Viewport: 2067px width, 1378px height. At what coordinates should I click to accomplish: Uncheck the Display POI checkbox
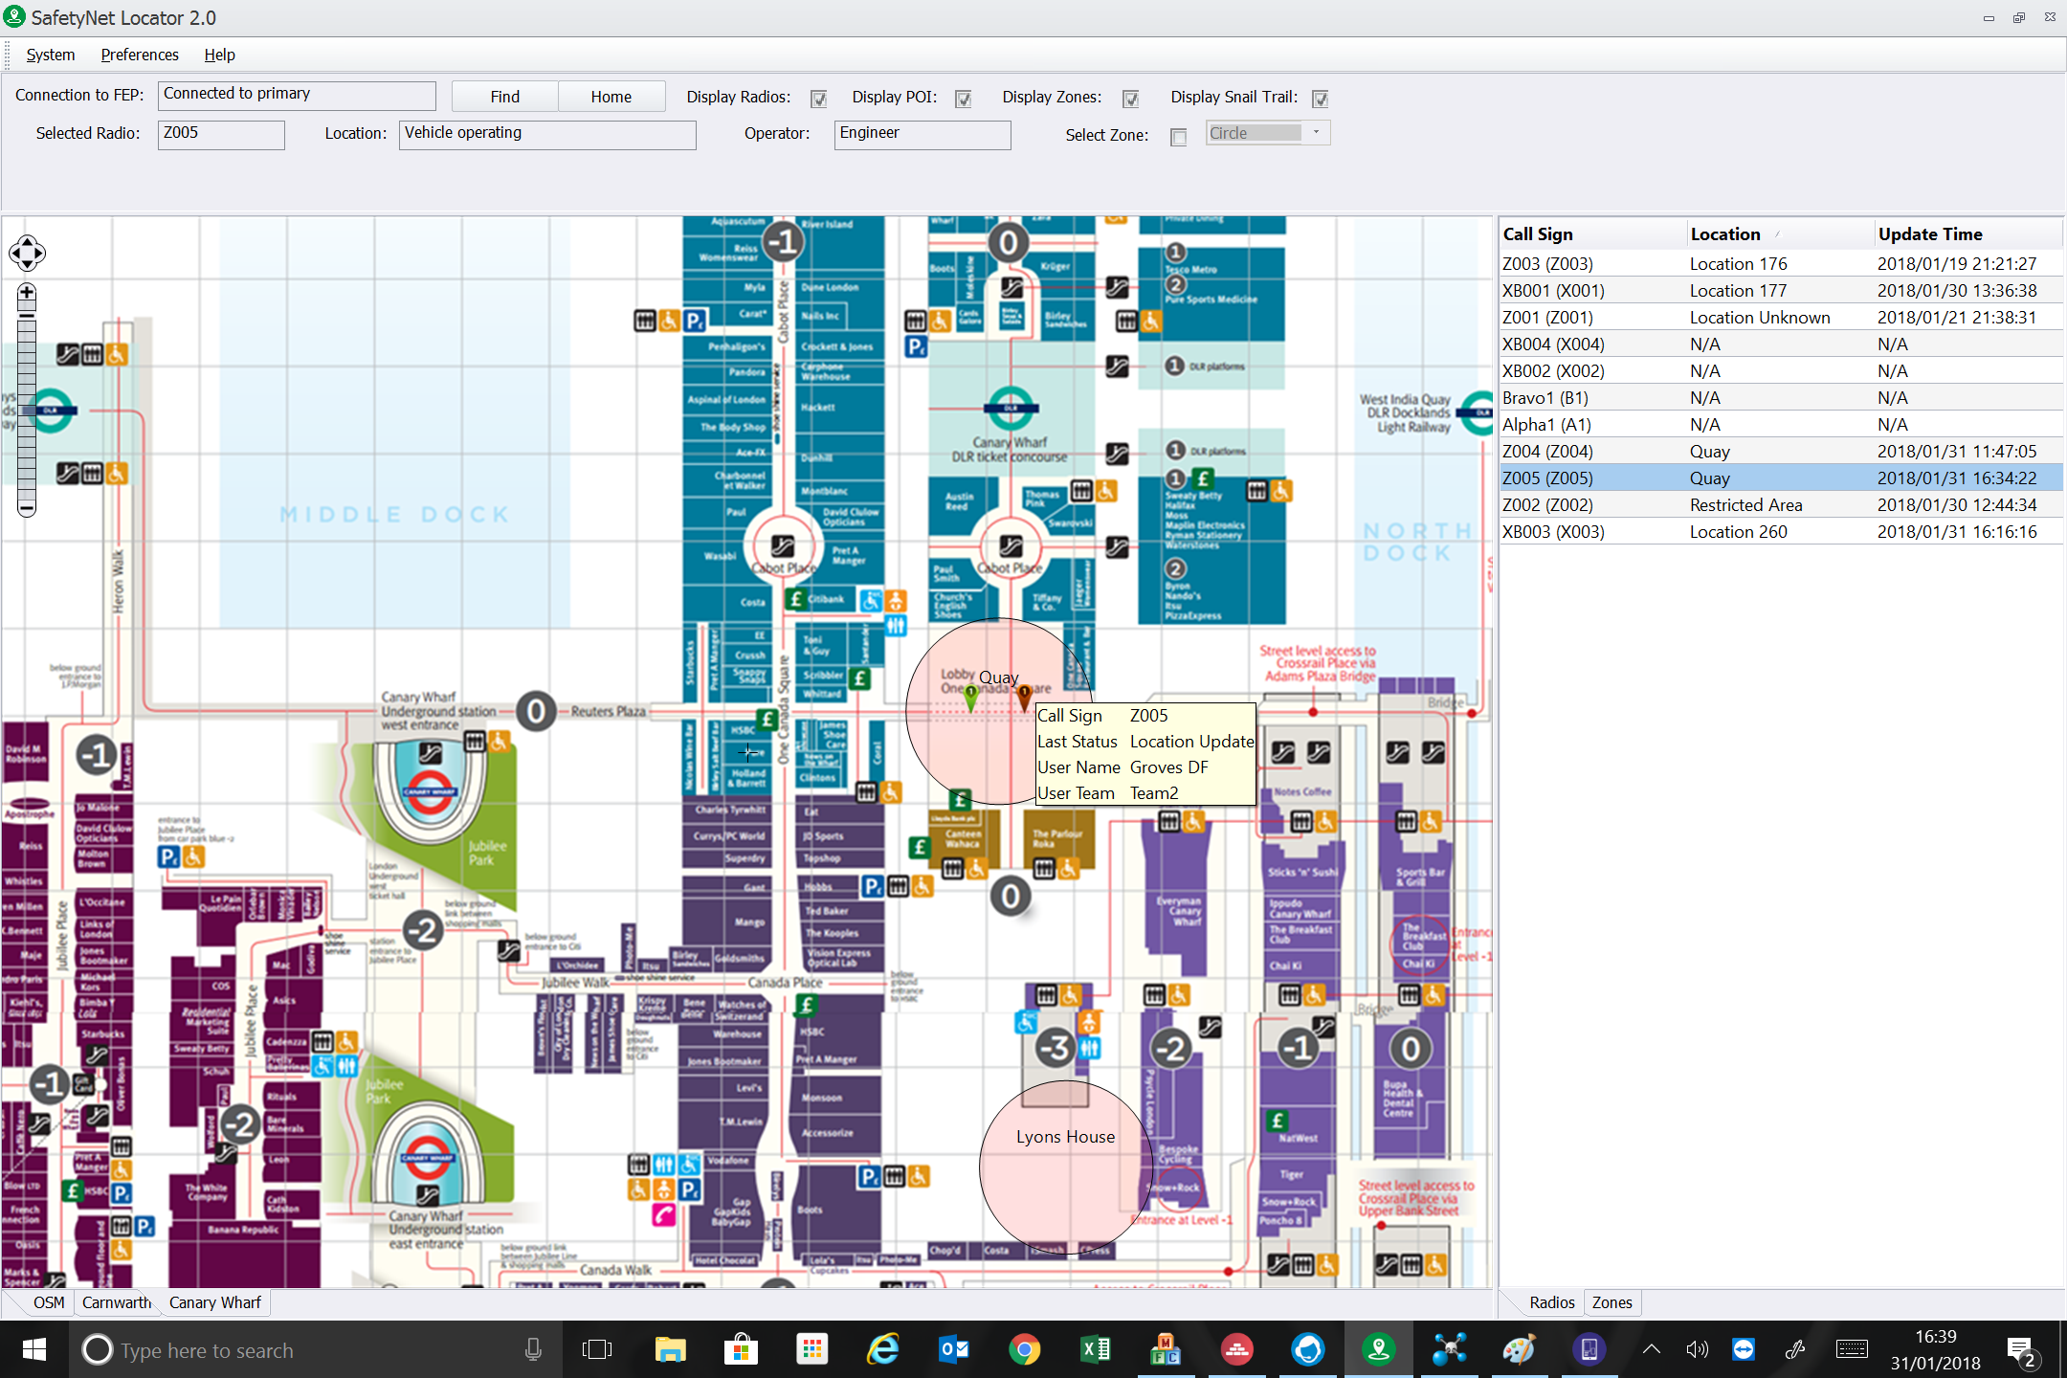pos(964,99)
